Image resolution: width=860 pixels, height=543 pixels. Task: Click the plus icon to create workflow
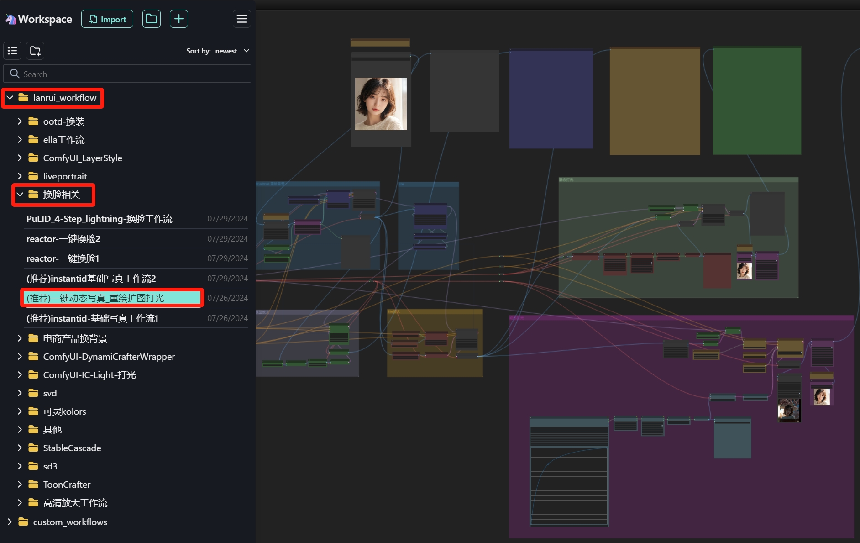(x=179, y=19)
